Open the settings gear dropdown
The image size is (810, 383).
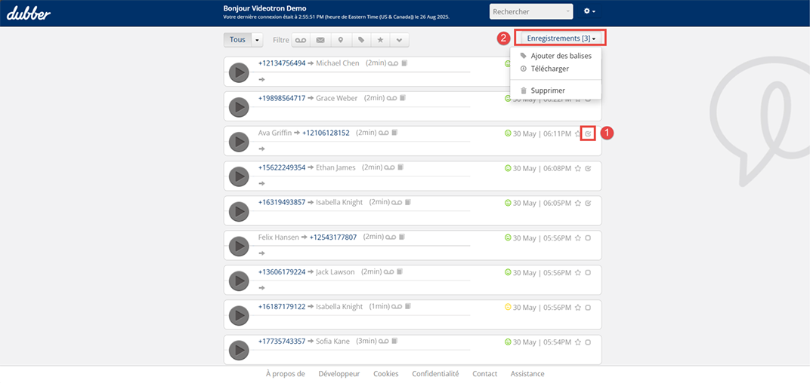coord(589,12)
